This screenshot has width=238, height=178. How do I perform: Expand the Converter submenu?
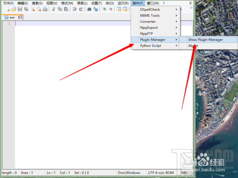[x=155, y=21]
